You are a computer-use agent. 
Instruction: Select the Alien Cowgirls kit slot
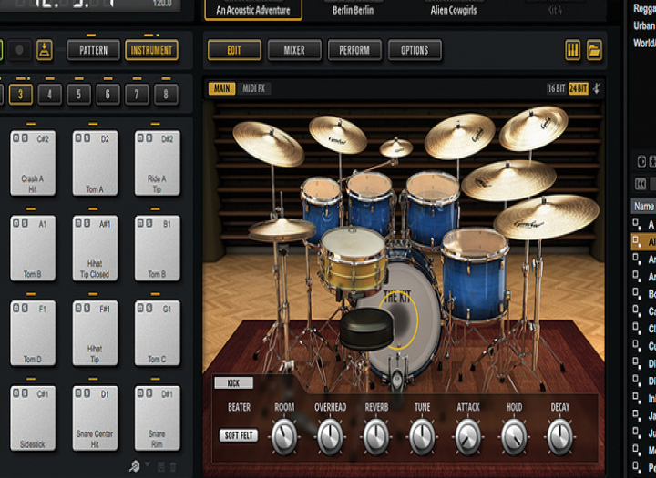pos(454,10)
